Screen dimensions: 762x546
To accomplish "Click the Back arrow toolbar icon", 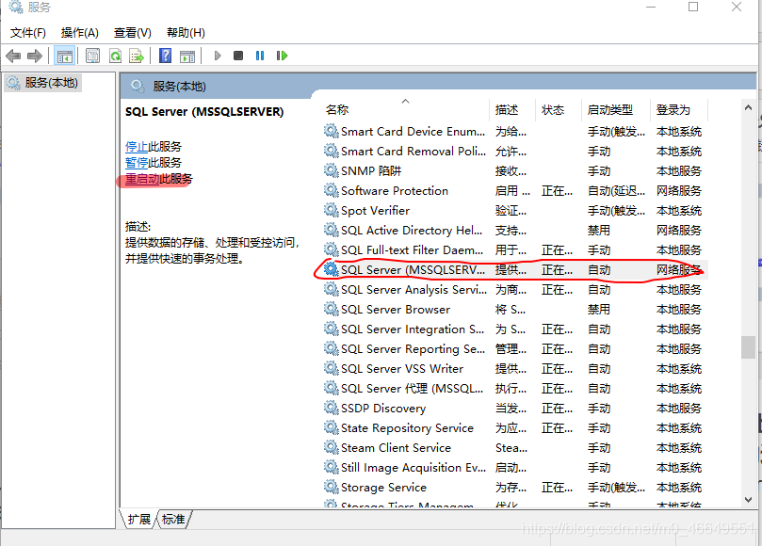I will pyautogui.click(x=13, y=56).
